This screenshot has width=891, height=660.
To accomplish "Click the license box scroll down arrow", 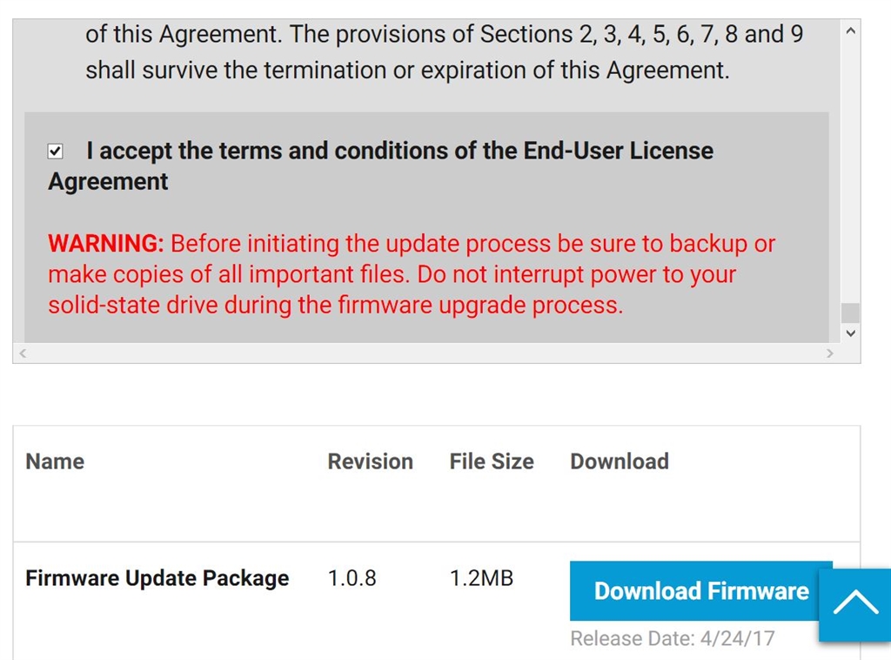I will (851, 333).
